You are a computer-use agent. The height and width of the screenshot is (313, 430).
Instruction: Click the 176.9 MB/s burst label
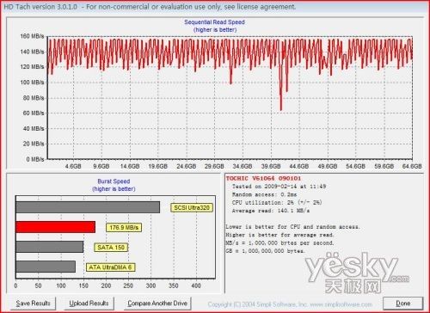(124, 228)
